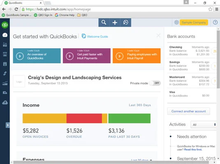The image size is (220, 164).
Task: Open the Customers sidebar icon
Action: point(5,45)
